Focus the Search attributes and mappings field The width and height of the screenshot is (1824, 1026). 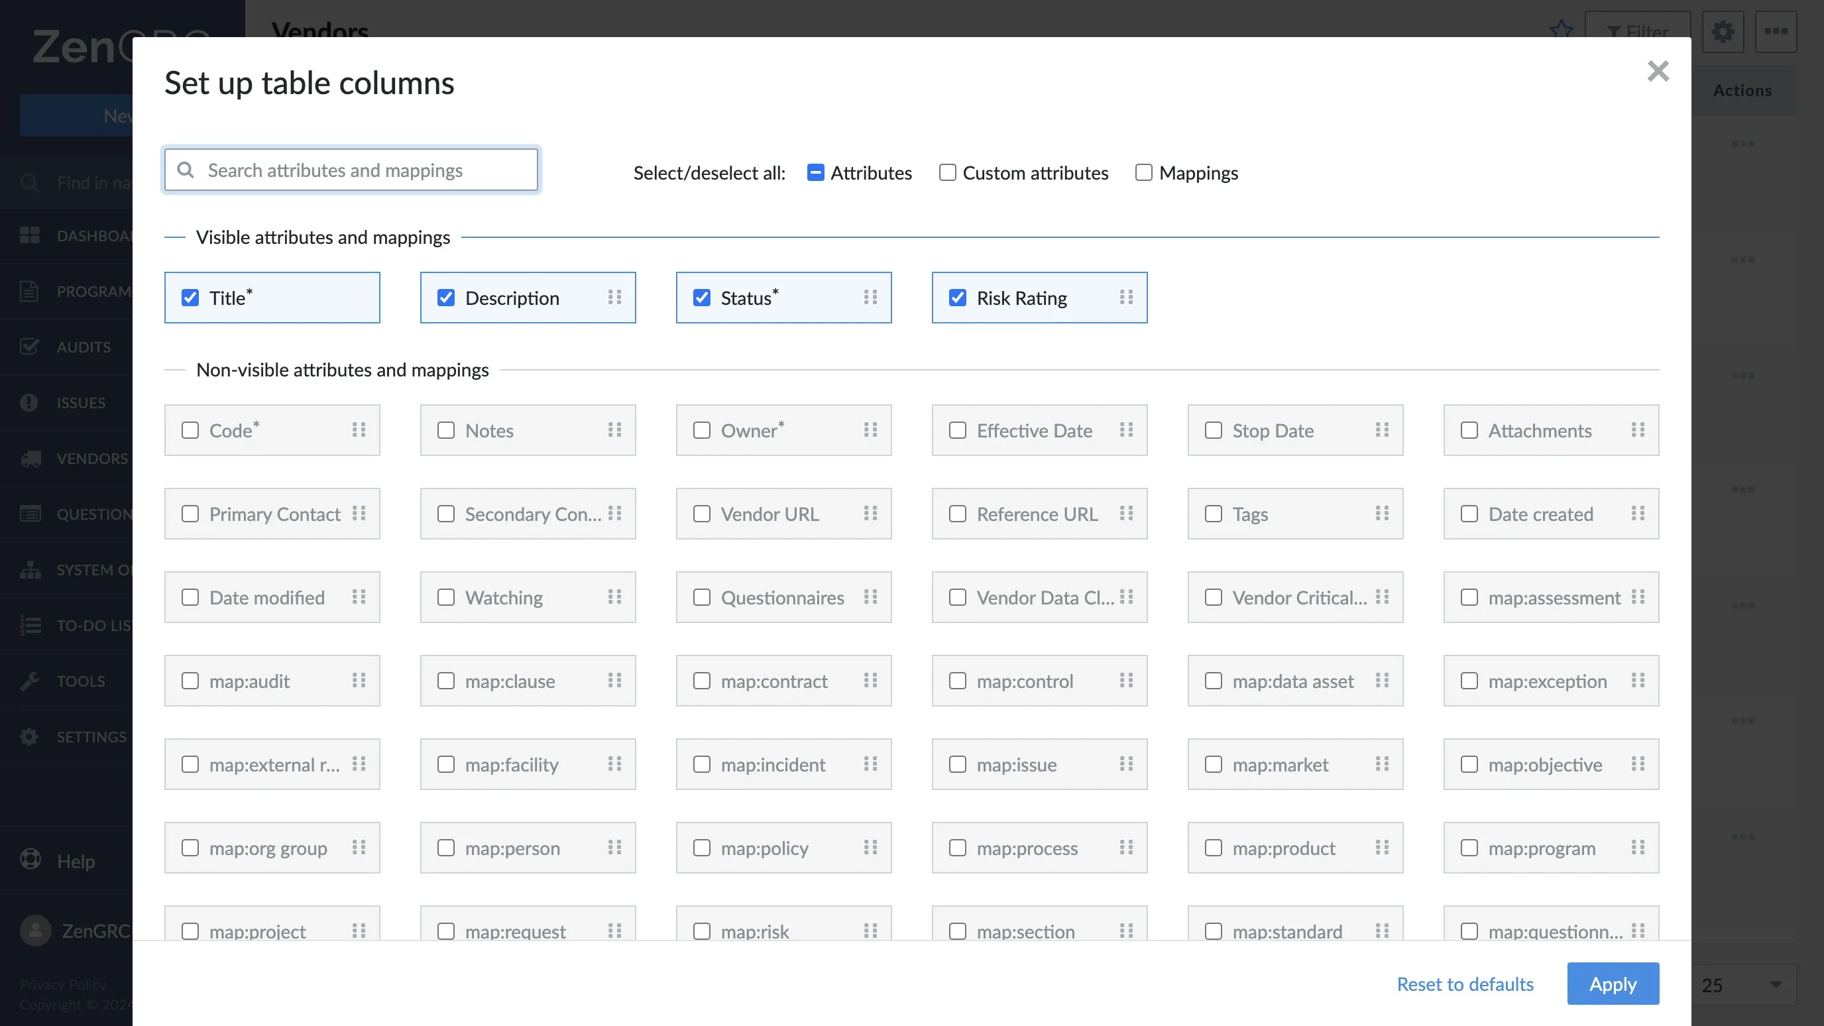(x=351, y=170)
